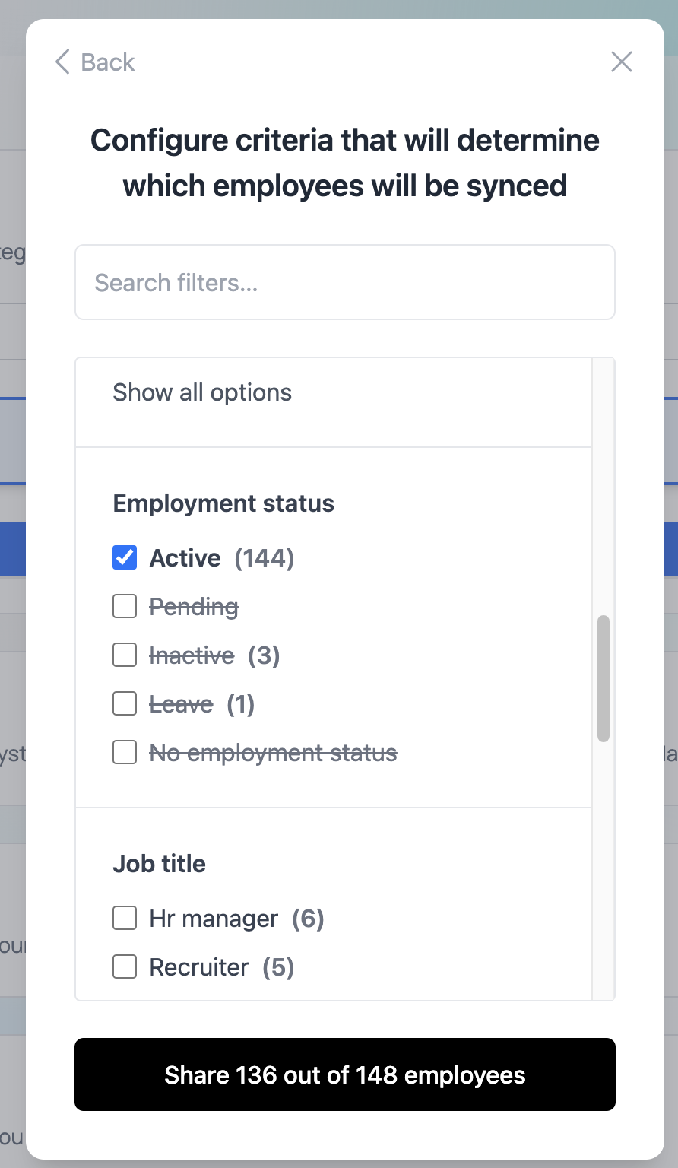678x1168 pixels.
Task: Expand Show all options
Action: pos(202,392)
